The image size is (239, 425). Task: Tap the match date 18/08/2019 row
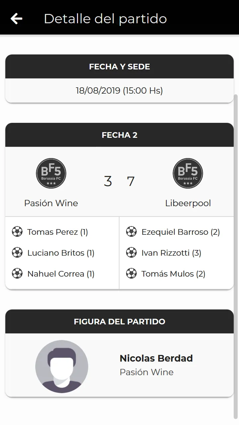119,91
